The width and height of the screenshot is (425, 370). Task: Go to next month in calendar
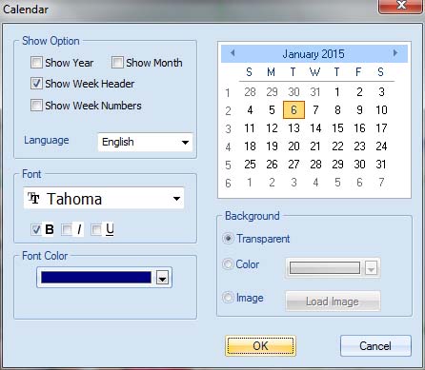[x=395, y=53]
